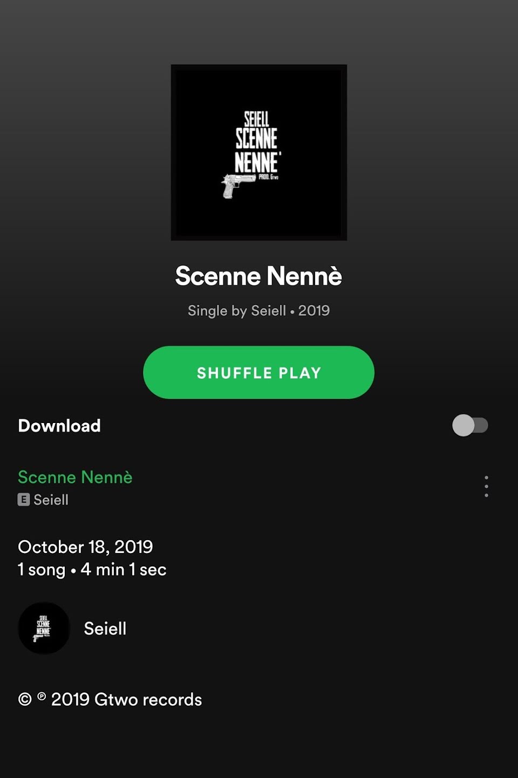518x778 pixels.
Task: Tap the October 18, 2019 release date
Action: click(x=85, y=547)
